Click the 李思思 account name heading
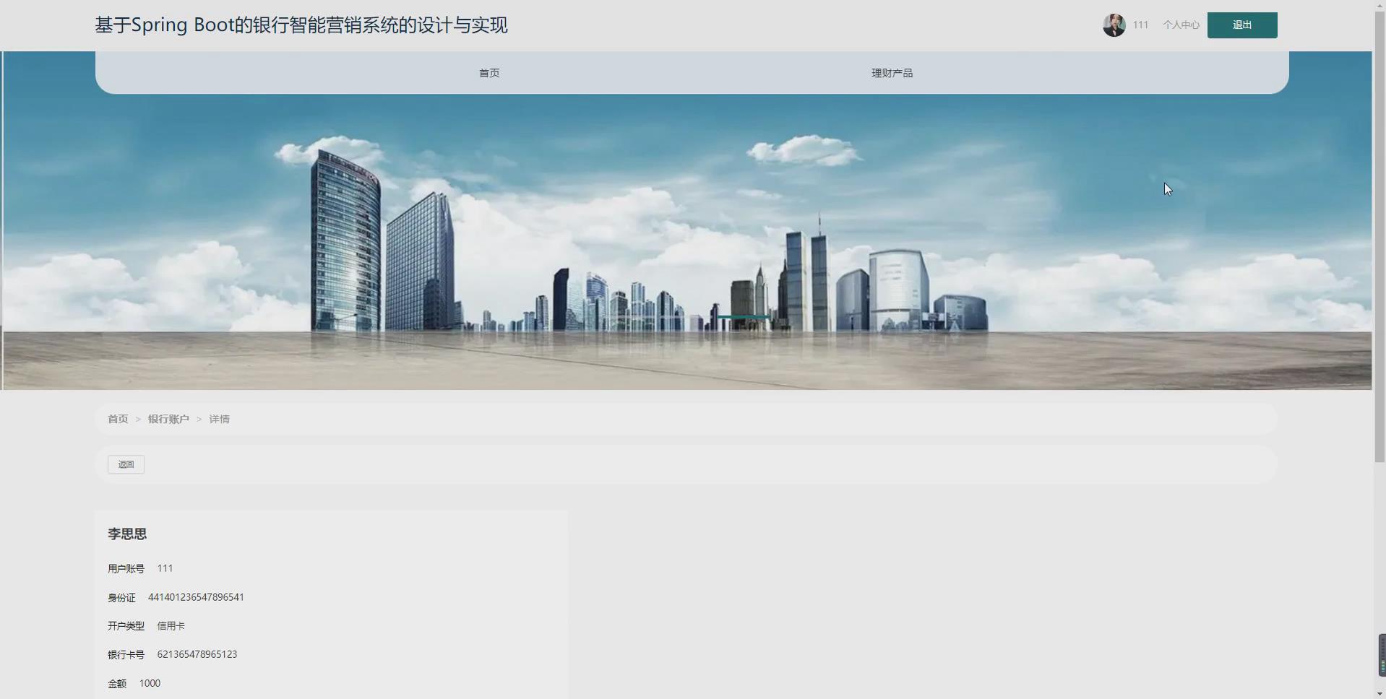This screenshot has height=699, width=1386. [x=126, y=534]
